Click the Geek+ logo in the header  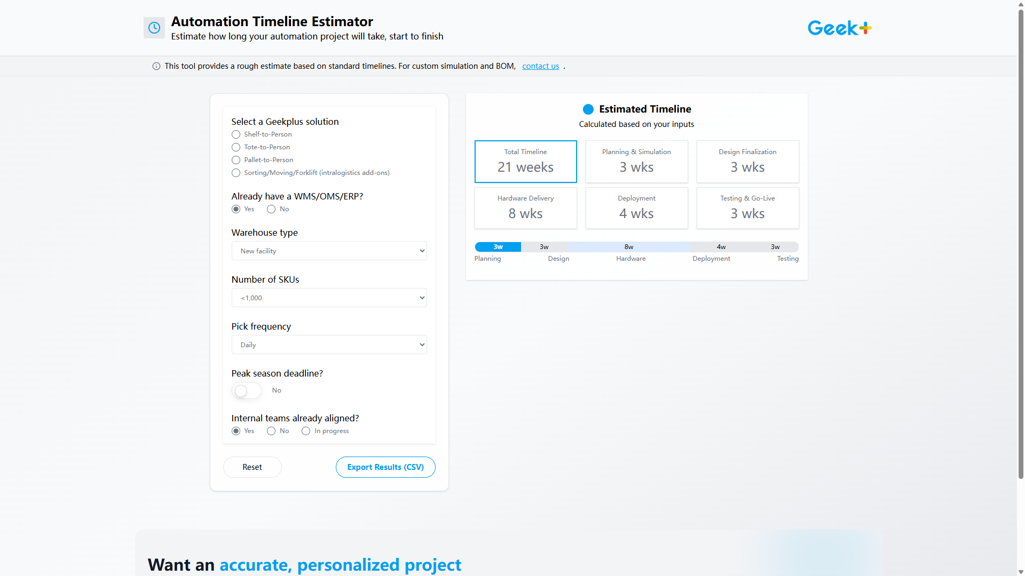click(838, 28)
